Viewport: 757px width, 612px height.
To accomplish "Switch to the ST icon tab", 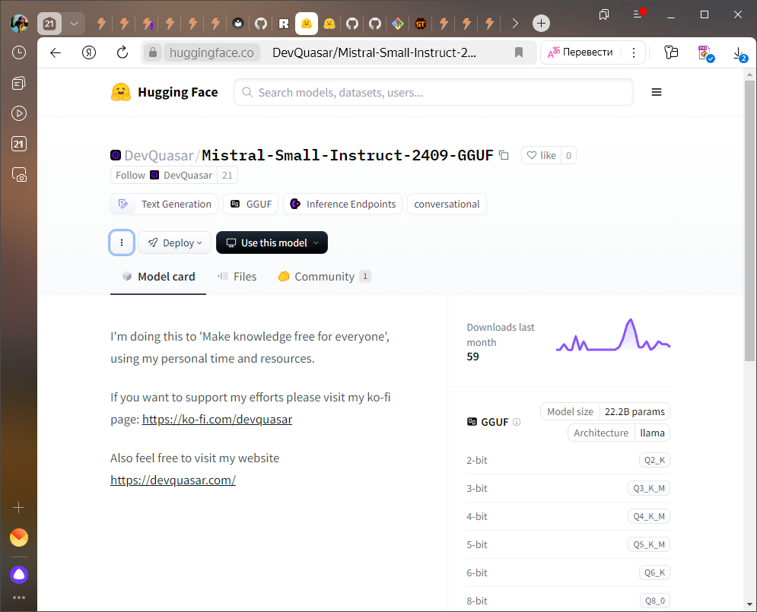I will point(421,23).
